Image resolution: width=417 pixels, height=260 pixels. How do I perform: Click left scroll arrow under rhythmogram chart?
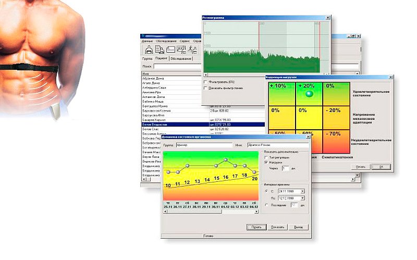(205, 75)
